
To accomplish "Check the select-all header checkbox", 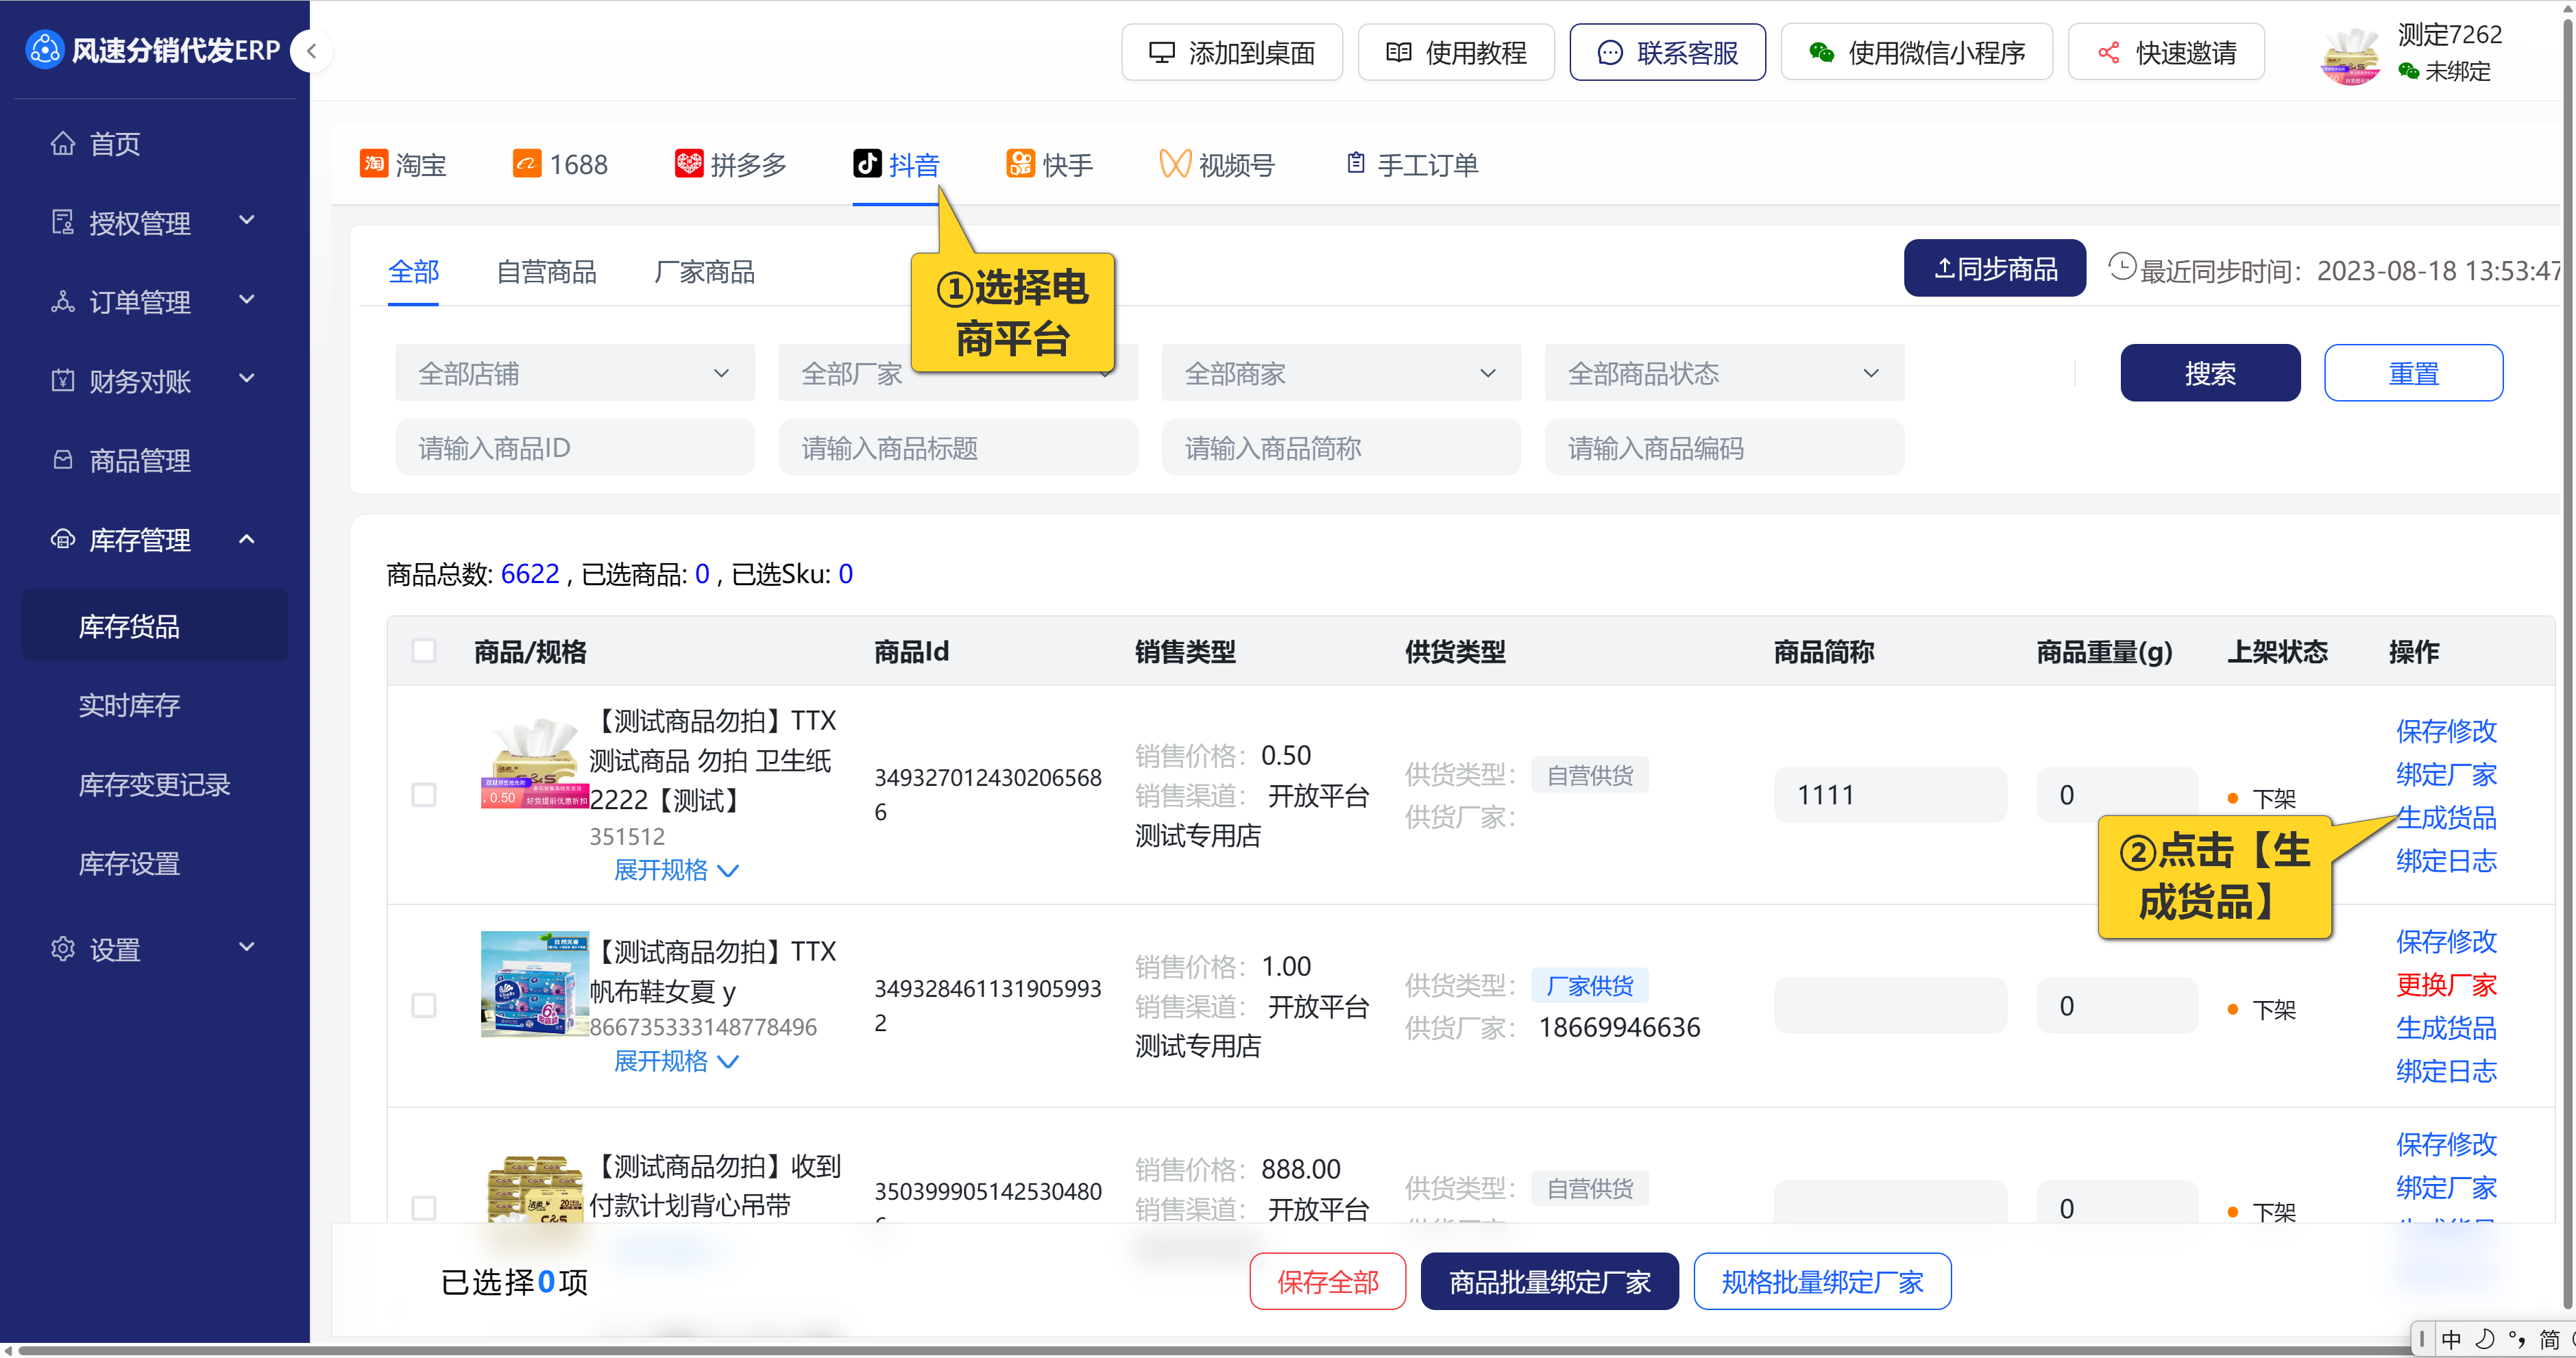I will (424, 652).
